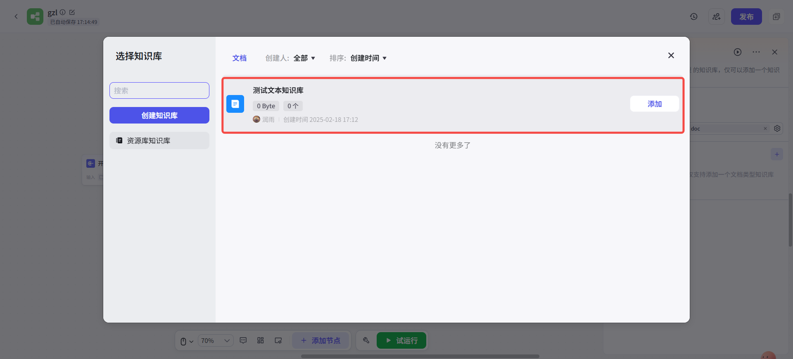Open the collaborators icon in header

(717, 17)
